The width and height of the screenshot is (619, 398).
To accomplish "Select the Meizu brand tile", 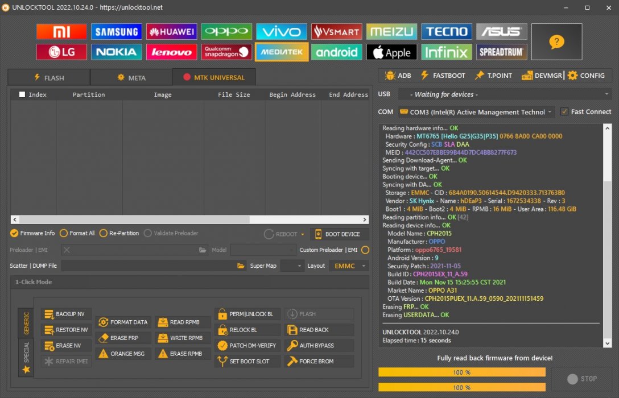I will pos(391,32).
